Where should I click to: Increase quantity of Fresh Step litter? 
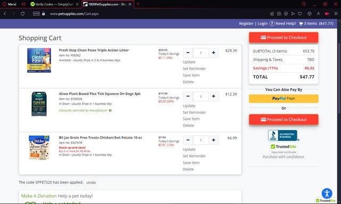coord(214,53)
